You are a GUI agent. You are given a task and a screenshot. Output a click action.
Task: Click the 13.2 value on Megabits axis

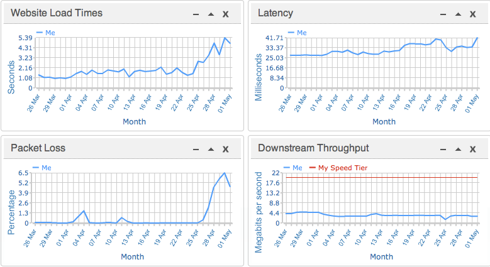coord(272,193)
